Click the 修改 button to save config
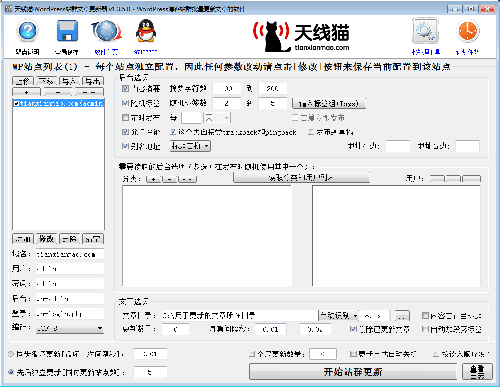 46,239
